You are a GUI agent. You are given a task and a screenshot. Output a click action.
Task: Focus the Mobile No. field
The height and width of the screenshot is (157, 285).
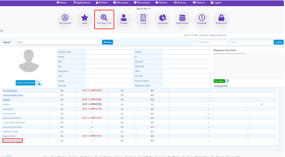point(213,42)
